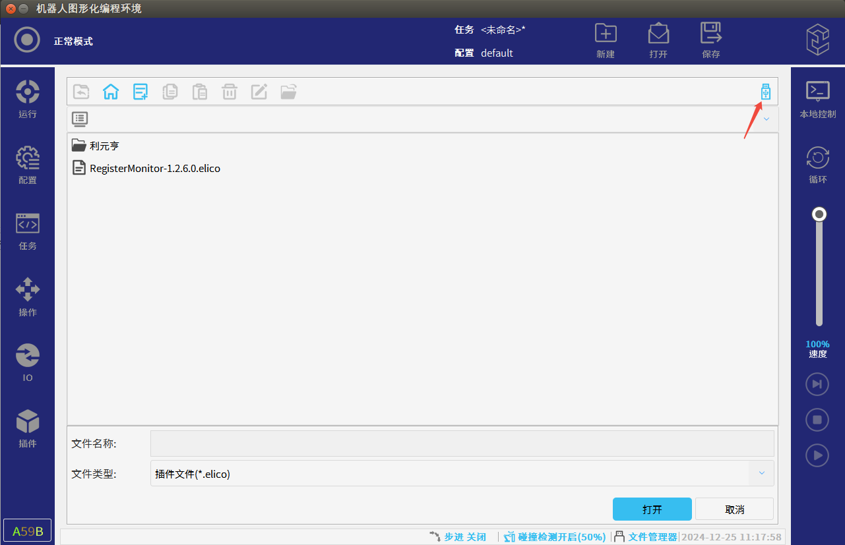Switch to the 操作 (Operation) sidebar tab
Viewport: 845px width, 545px height.
pyautogui.click(x=28, y=297)
